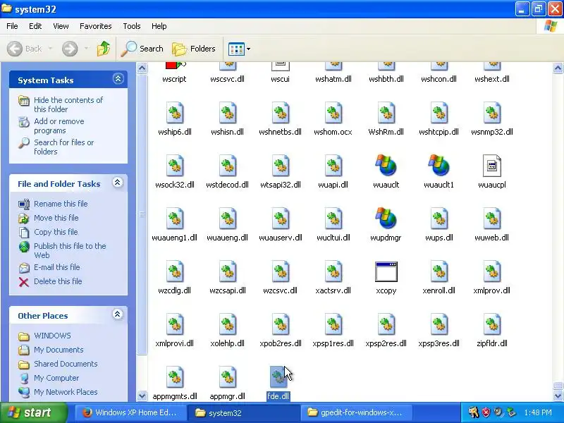The height and width of the screenshot is (423, 564).
Task: Open the Help menu
Action: coord(159,26)
